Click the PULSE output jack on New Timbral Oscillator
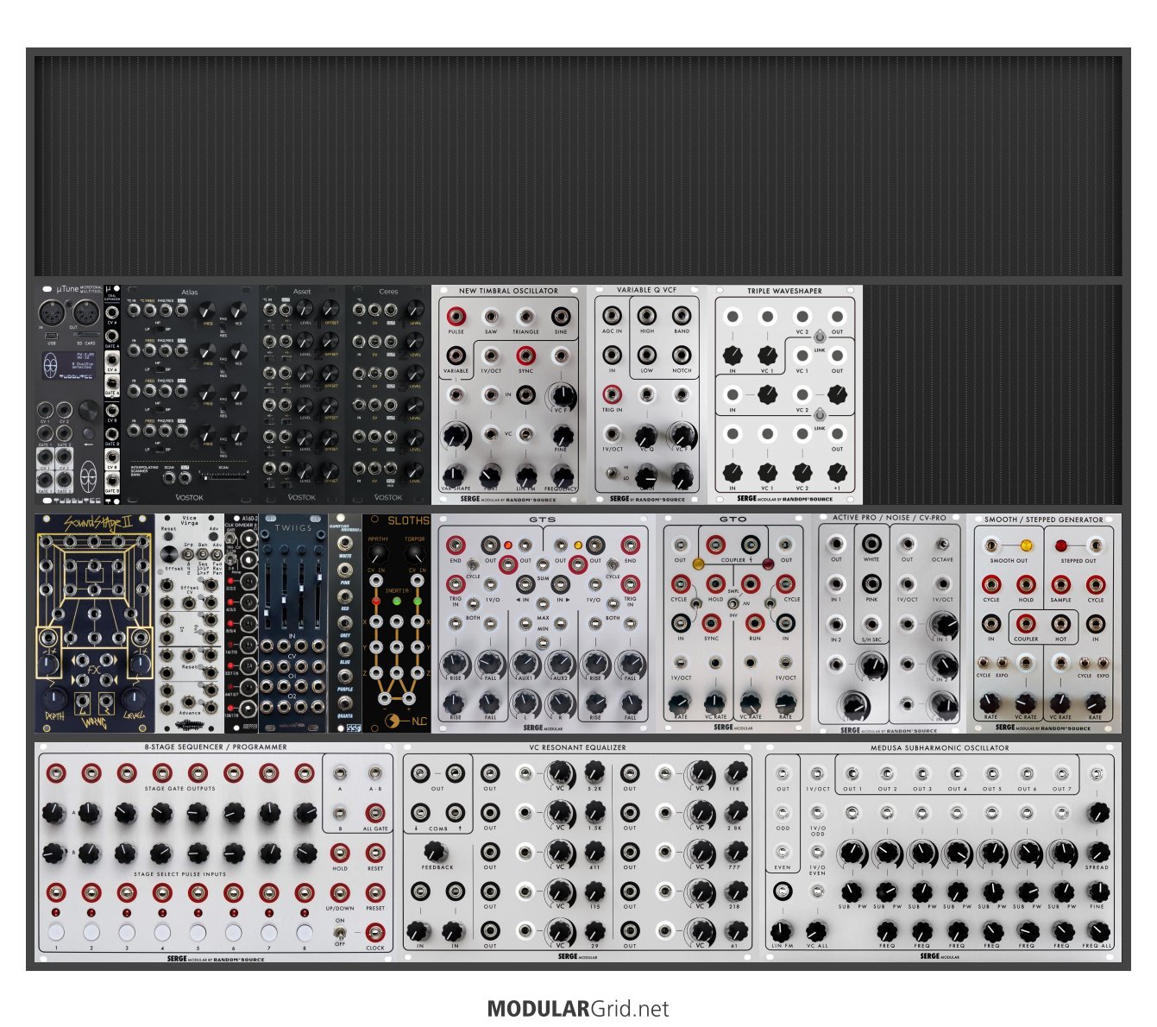This screenshot has height=1027, width=1157. click(x=456, y=316)
